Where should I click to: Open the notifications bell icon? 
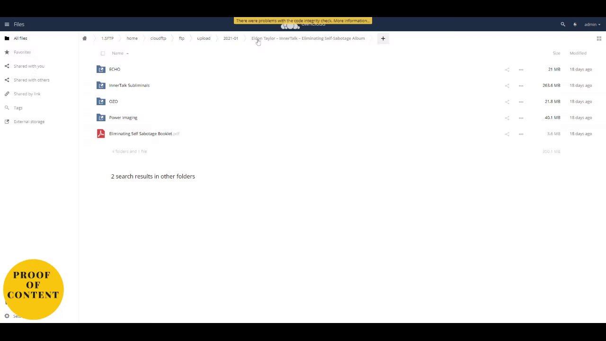[x=575, y=24]
